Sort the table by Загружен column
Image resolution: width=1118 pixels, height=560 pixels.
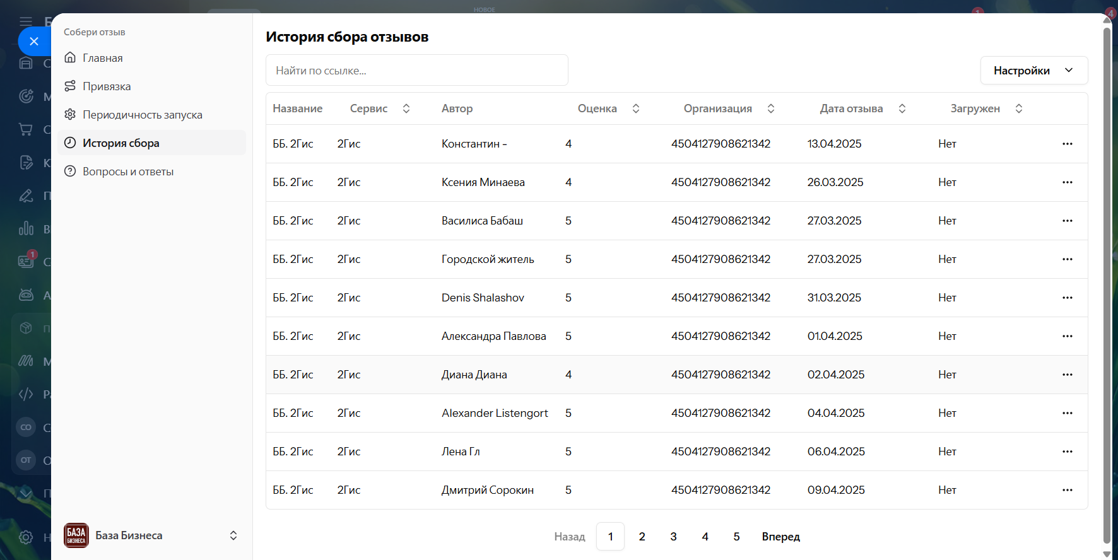(x=1019, y=108)
